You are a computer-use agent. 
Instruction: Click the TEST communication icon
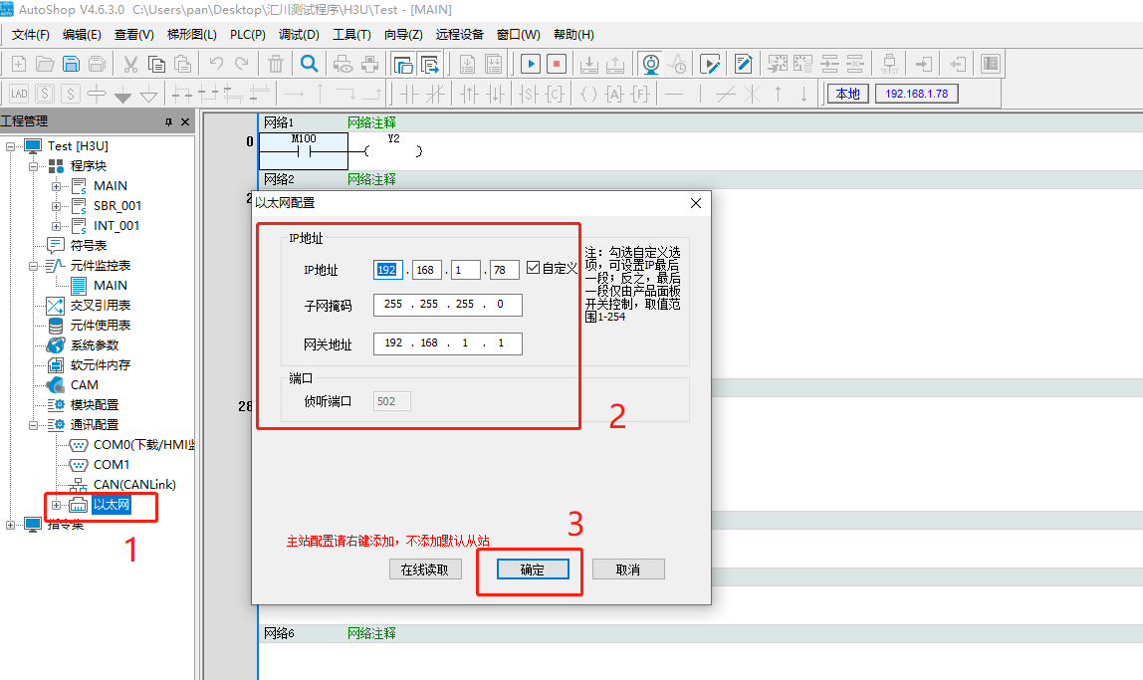coord(889,64)
